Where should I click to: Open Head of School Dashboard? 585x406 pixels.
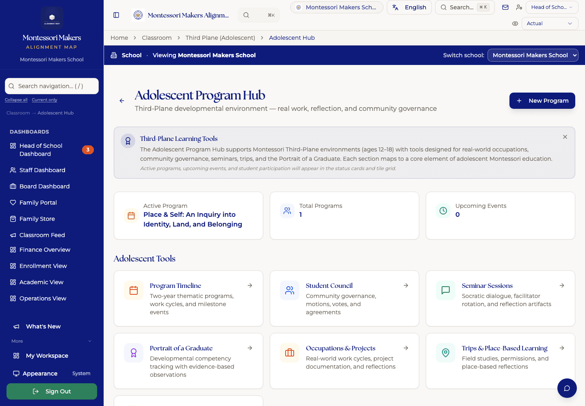point(52,150)
